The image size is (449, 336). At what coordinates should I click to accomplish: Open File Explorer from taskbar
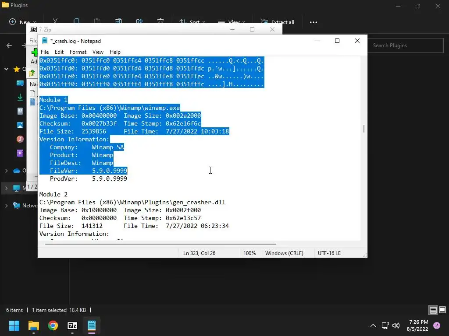[33, 325]
